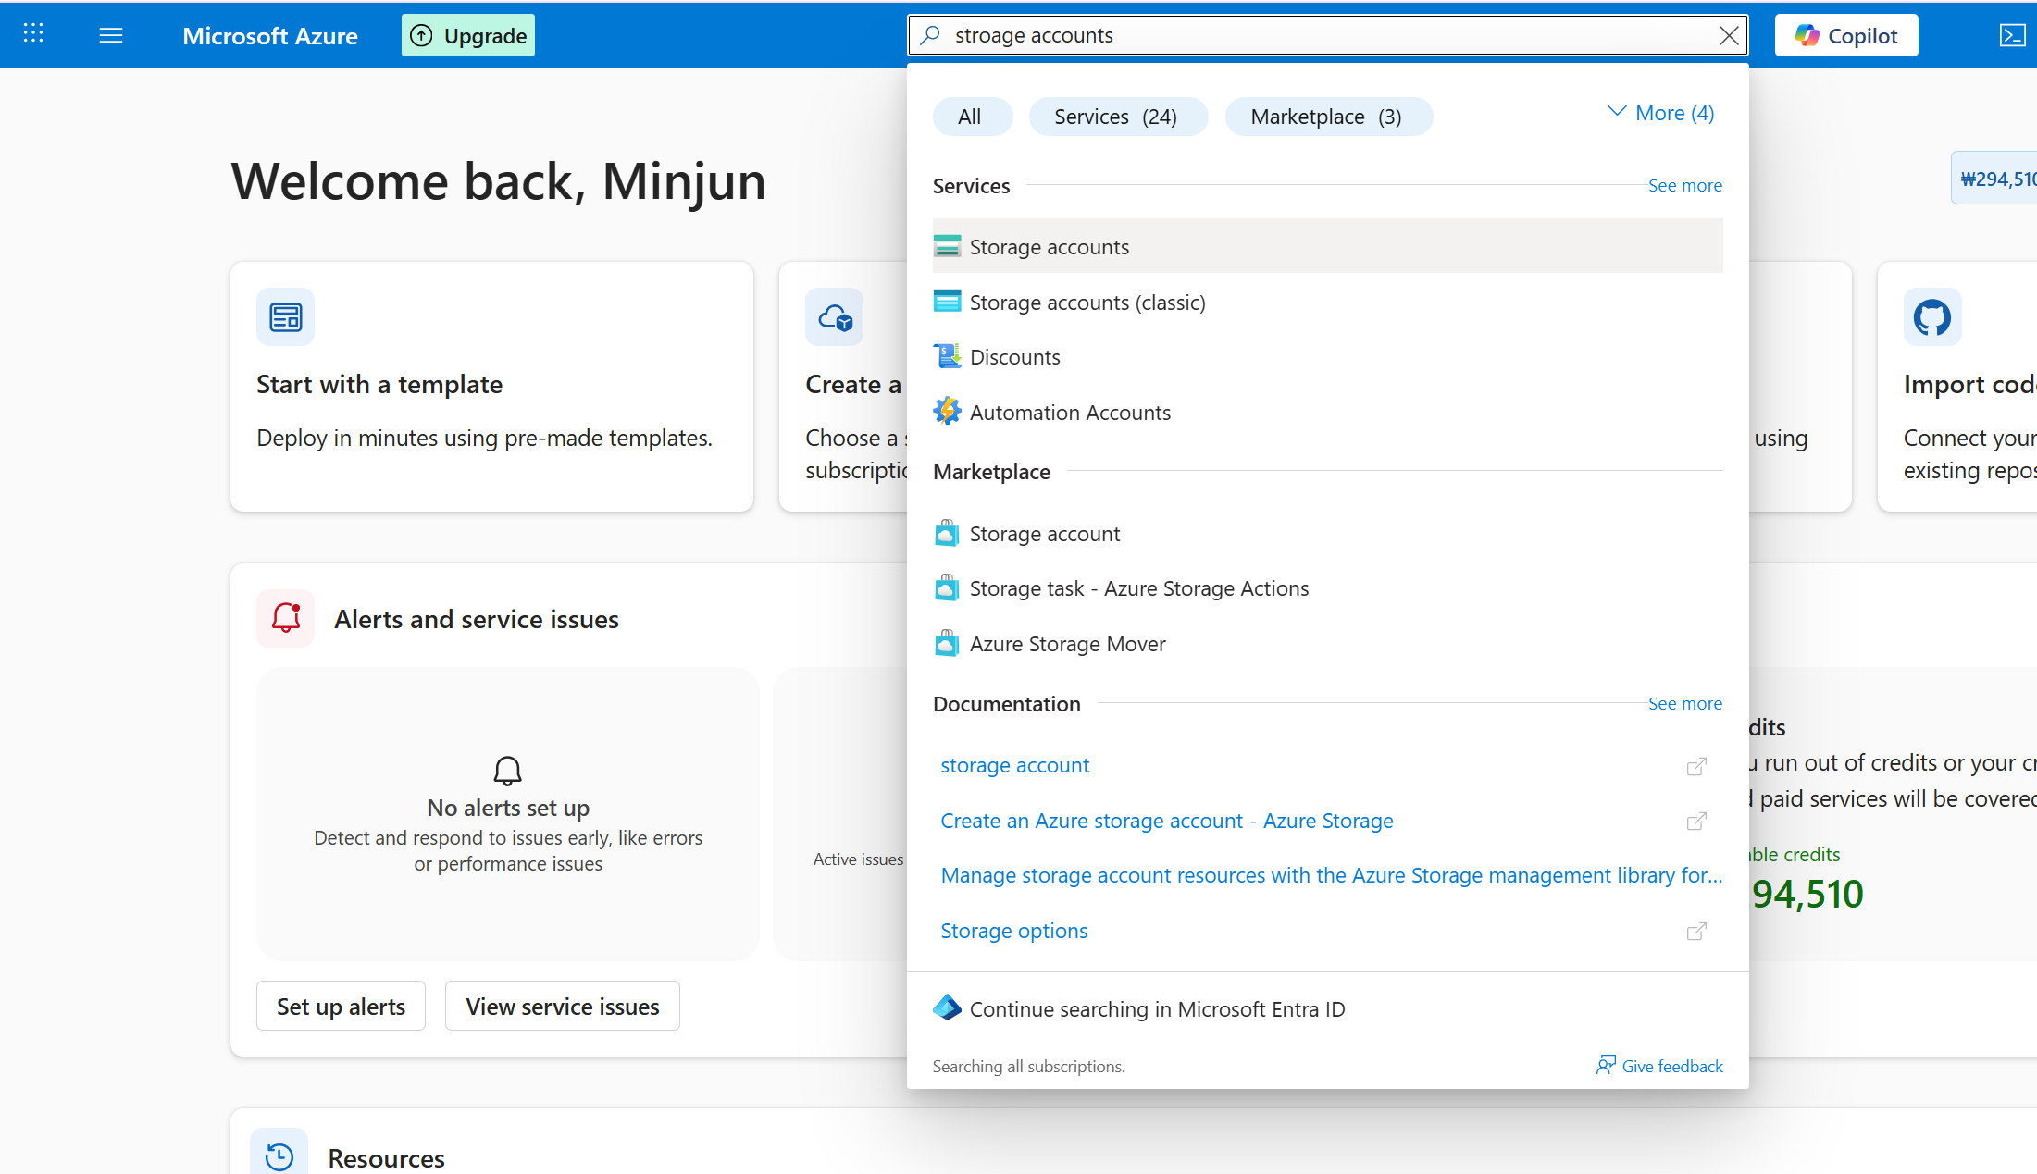Expand the More (4) filters
2037x1174 pixels.
(1661, 113)
